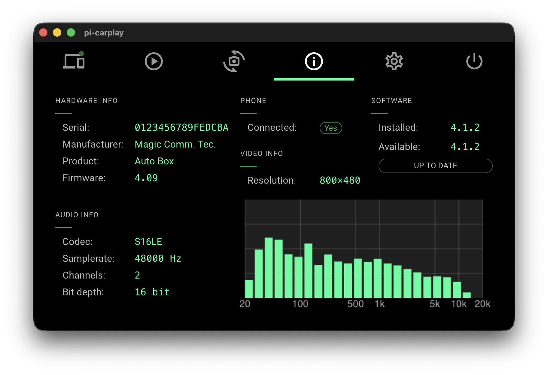The image size is (548, 375).
Task: Open the media play tab icon
Action: point(154,61)
